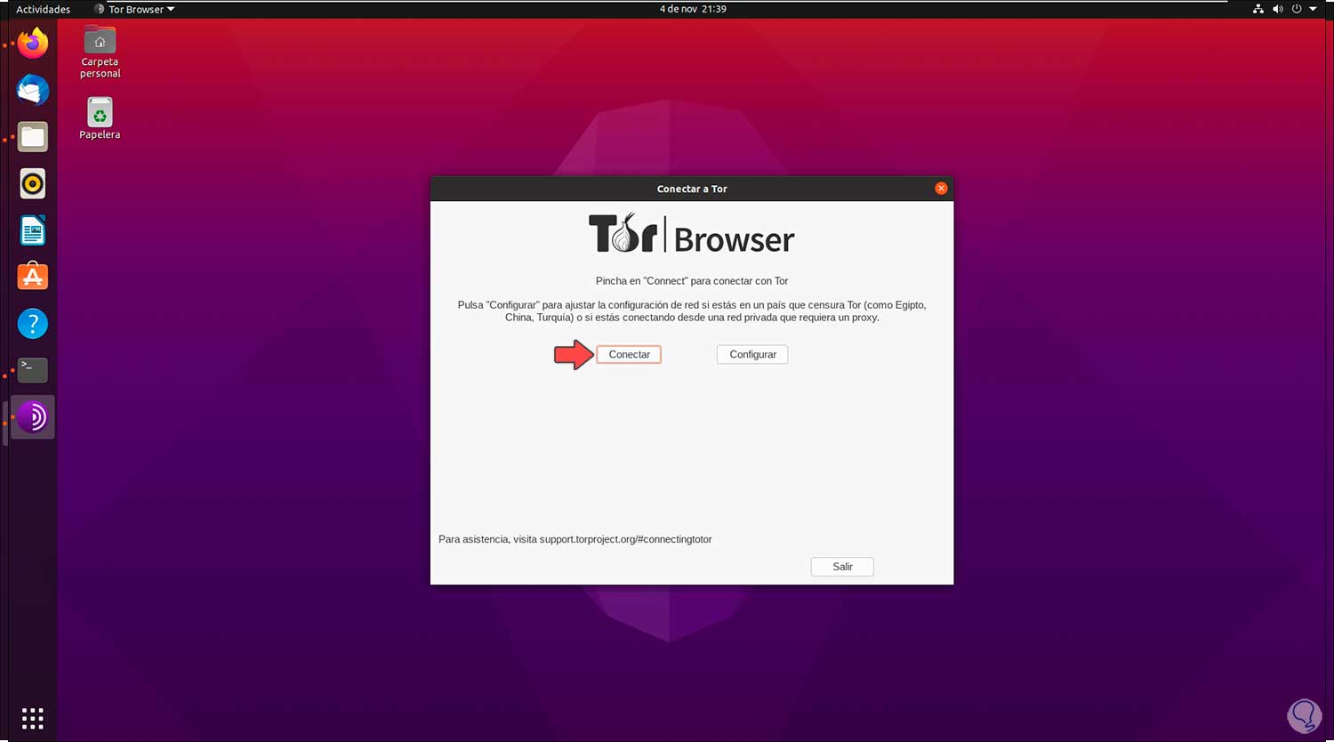Open the Help icon in dock

pos(33,324)
